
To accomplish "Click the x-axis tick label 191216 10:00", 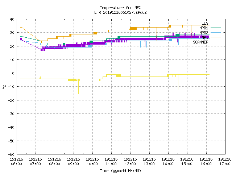I will 92,161.
